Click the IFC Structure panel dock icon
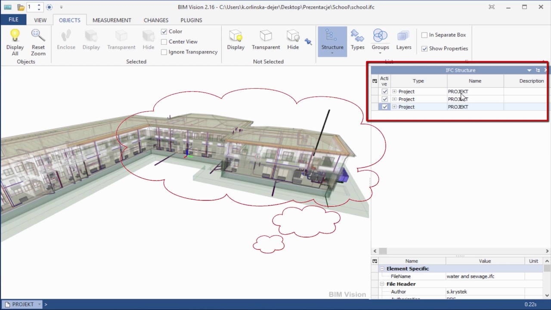Screen dimensions: 551x310 (x=538, y=70)
